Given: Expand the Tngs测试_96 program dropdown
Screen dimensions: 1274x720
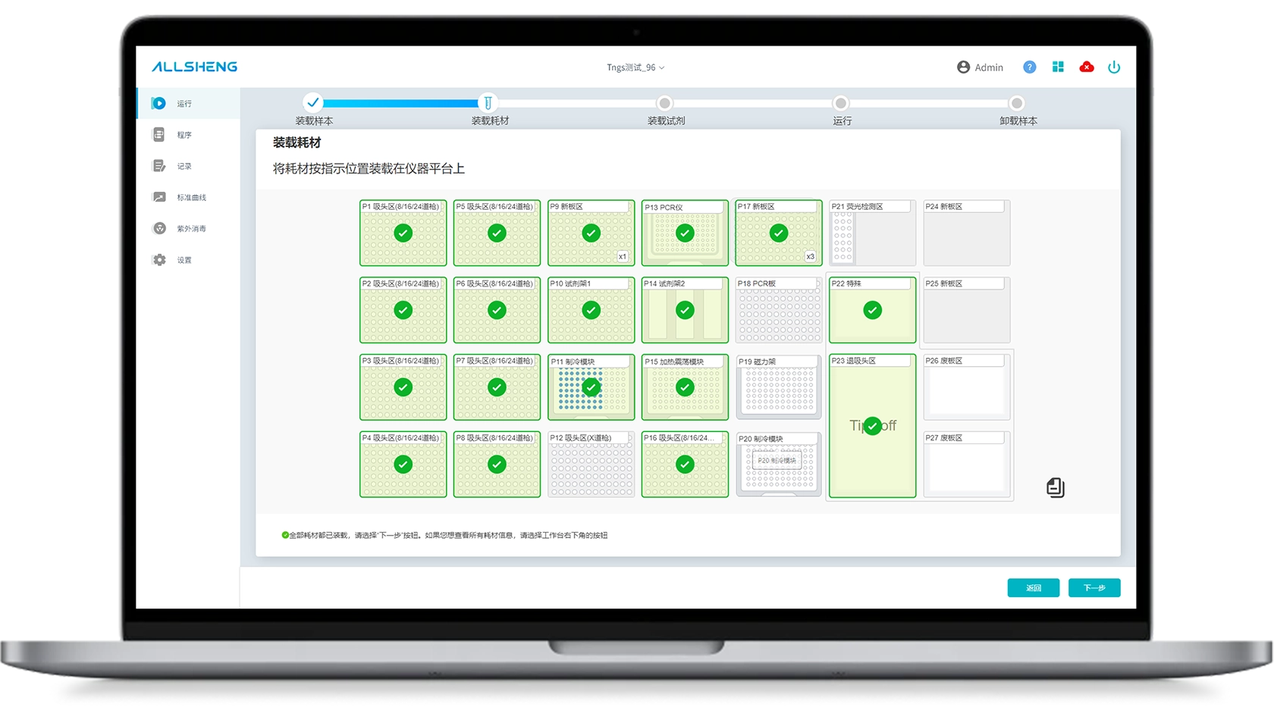Looking at the screenshot, I should coord(635,67).
